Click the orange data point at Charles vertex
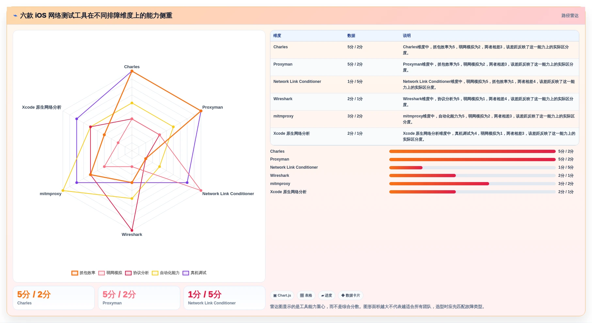The image size is (592, 323). [x=132, y=71]
